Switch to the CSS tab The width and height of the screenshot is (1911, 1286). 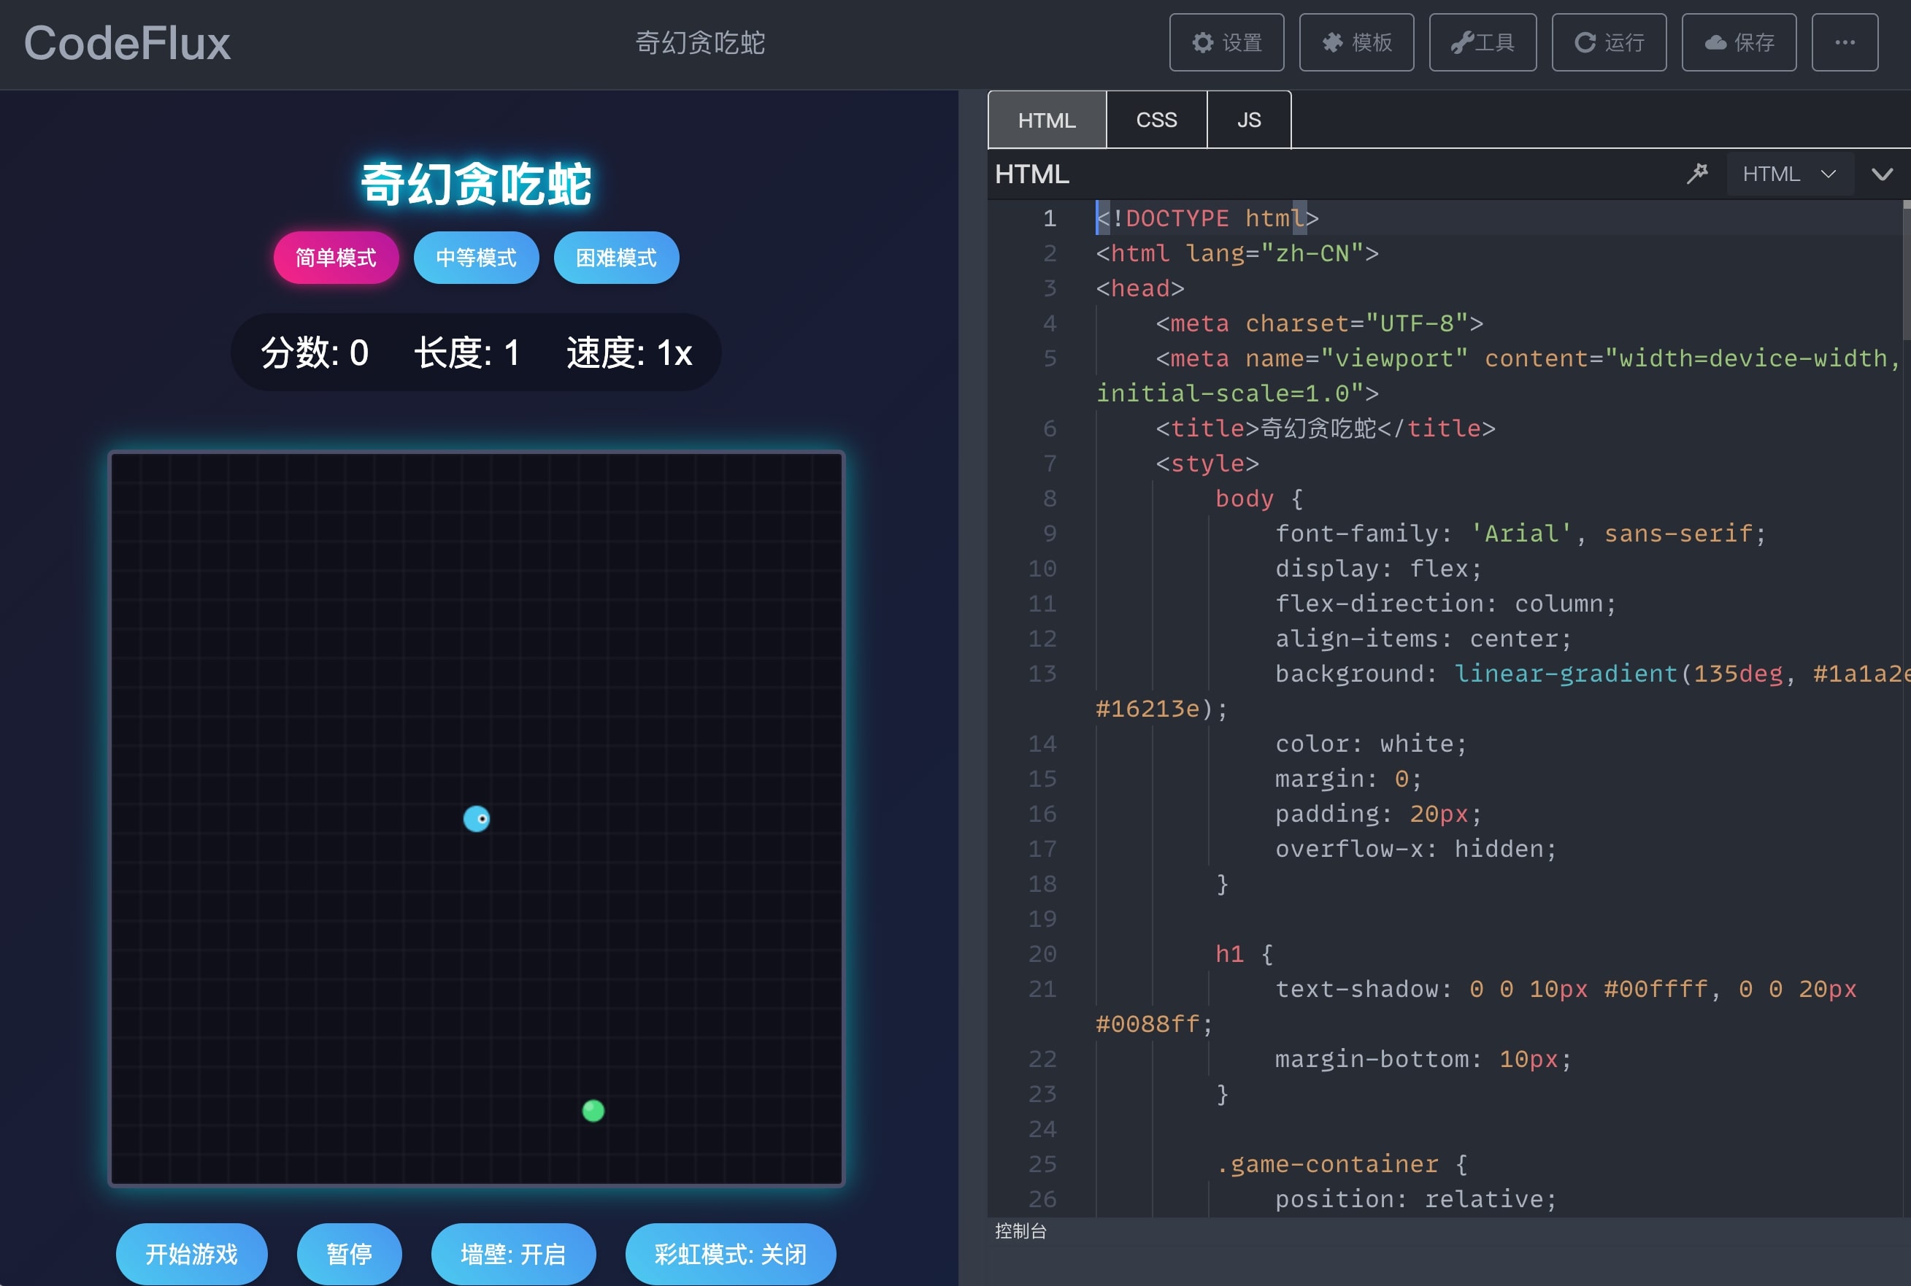[1156, 120]
